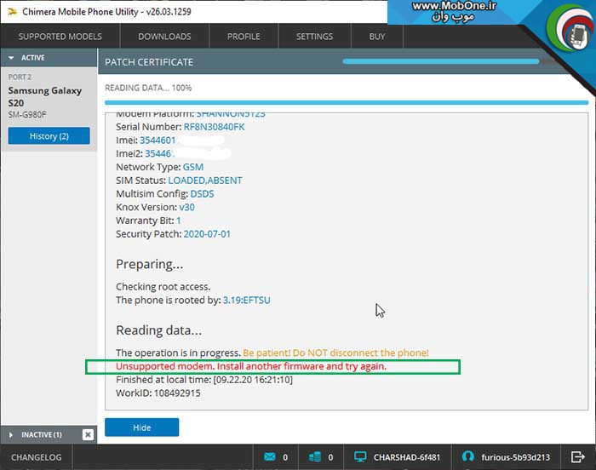Image resolution: width=596 pixels, height=470 pixels.
Task: Open the Changelog
Action: point(36,457)
